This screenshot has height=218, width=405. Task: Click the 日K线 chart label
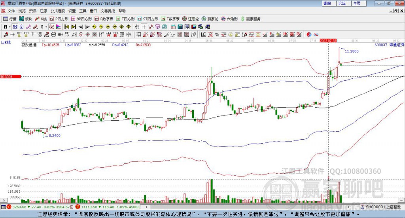pyautogui.click(x=6, y=42)
